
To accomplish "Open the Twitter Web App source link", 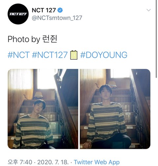I will click(x=97, y=162).
